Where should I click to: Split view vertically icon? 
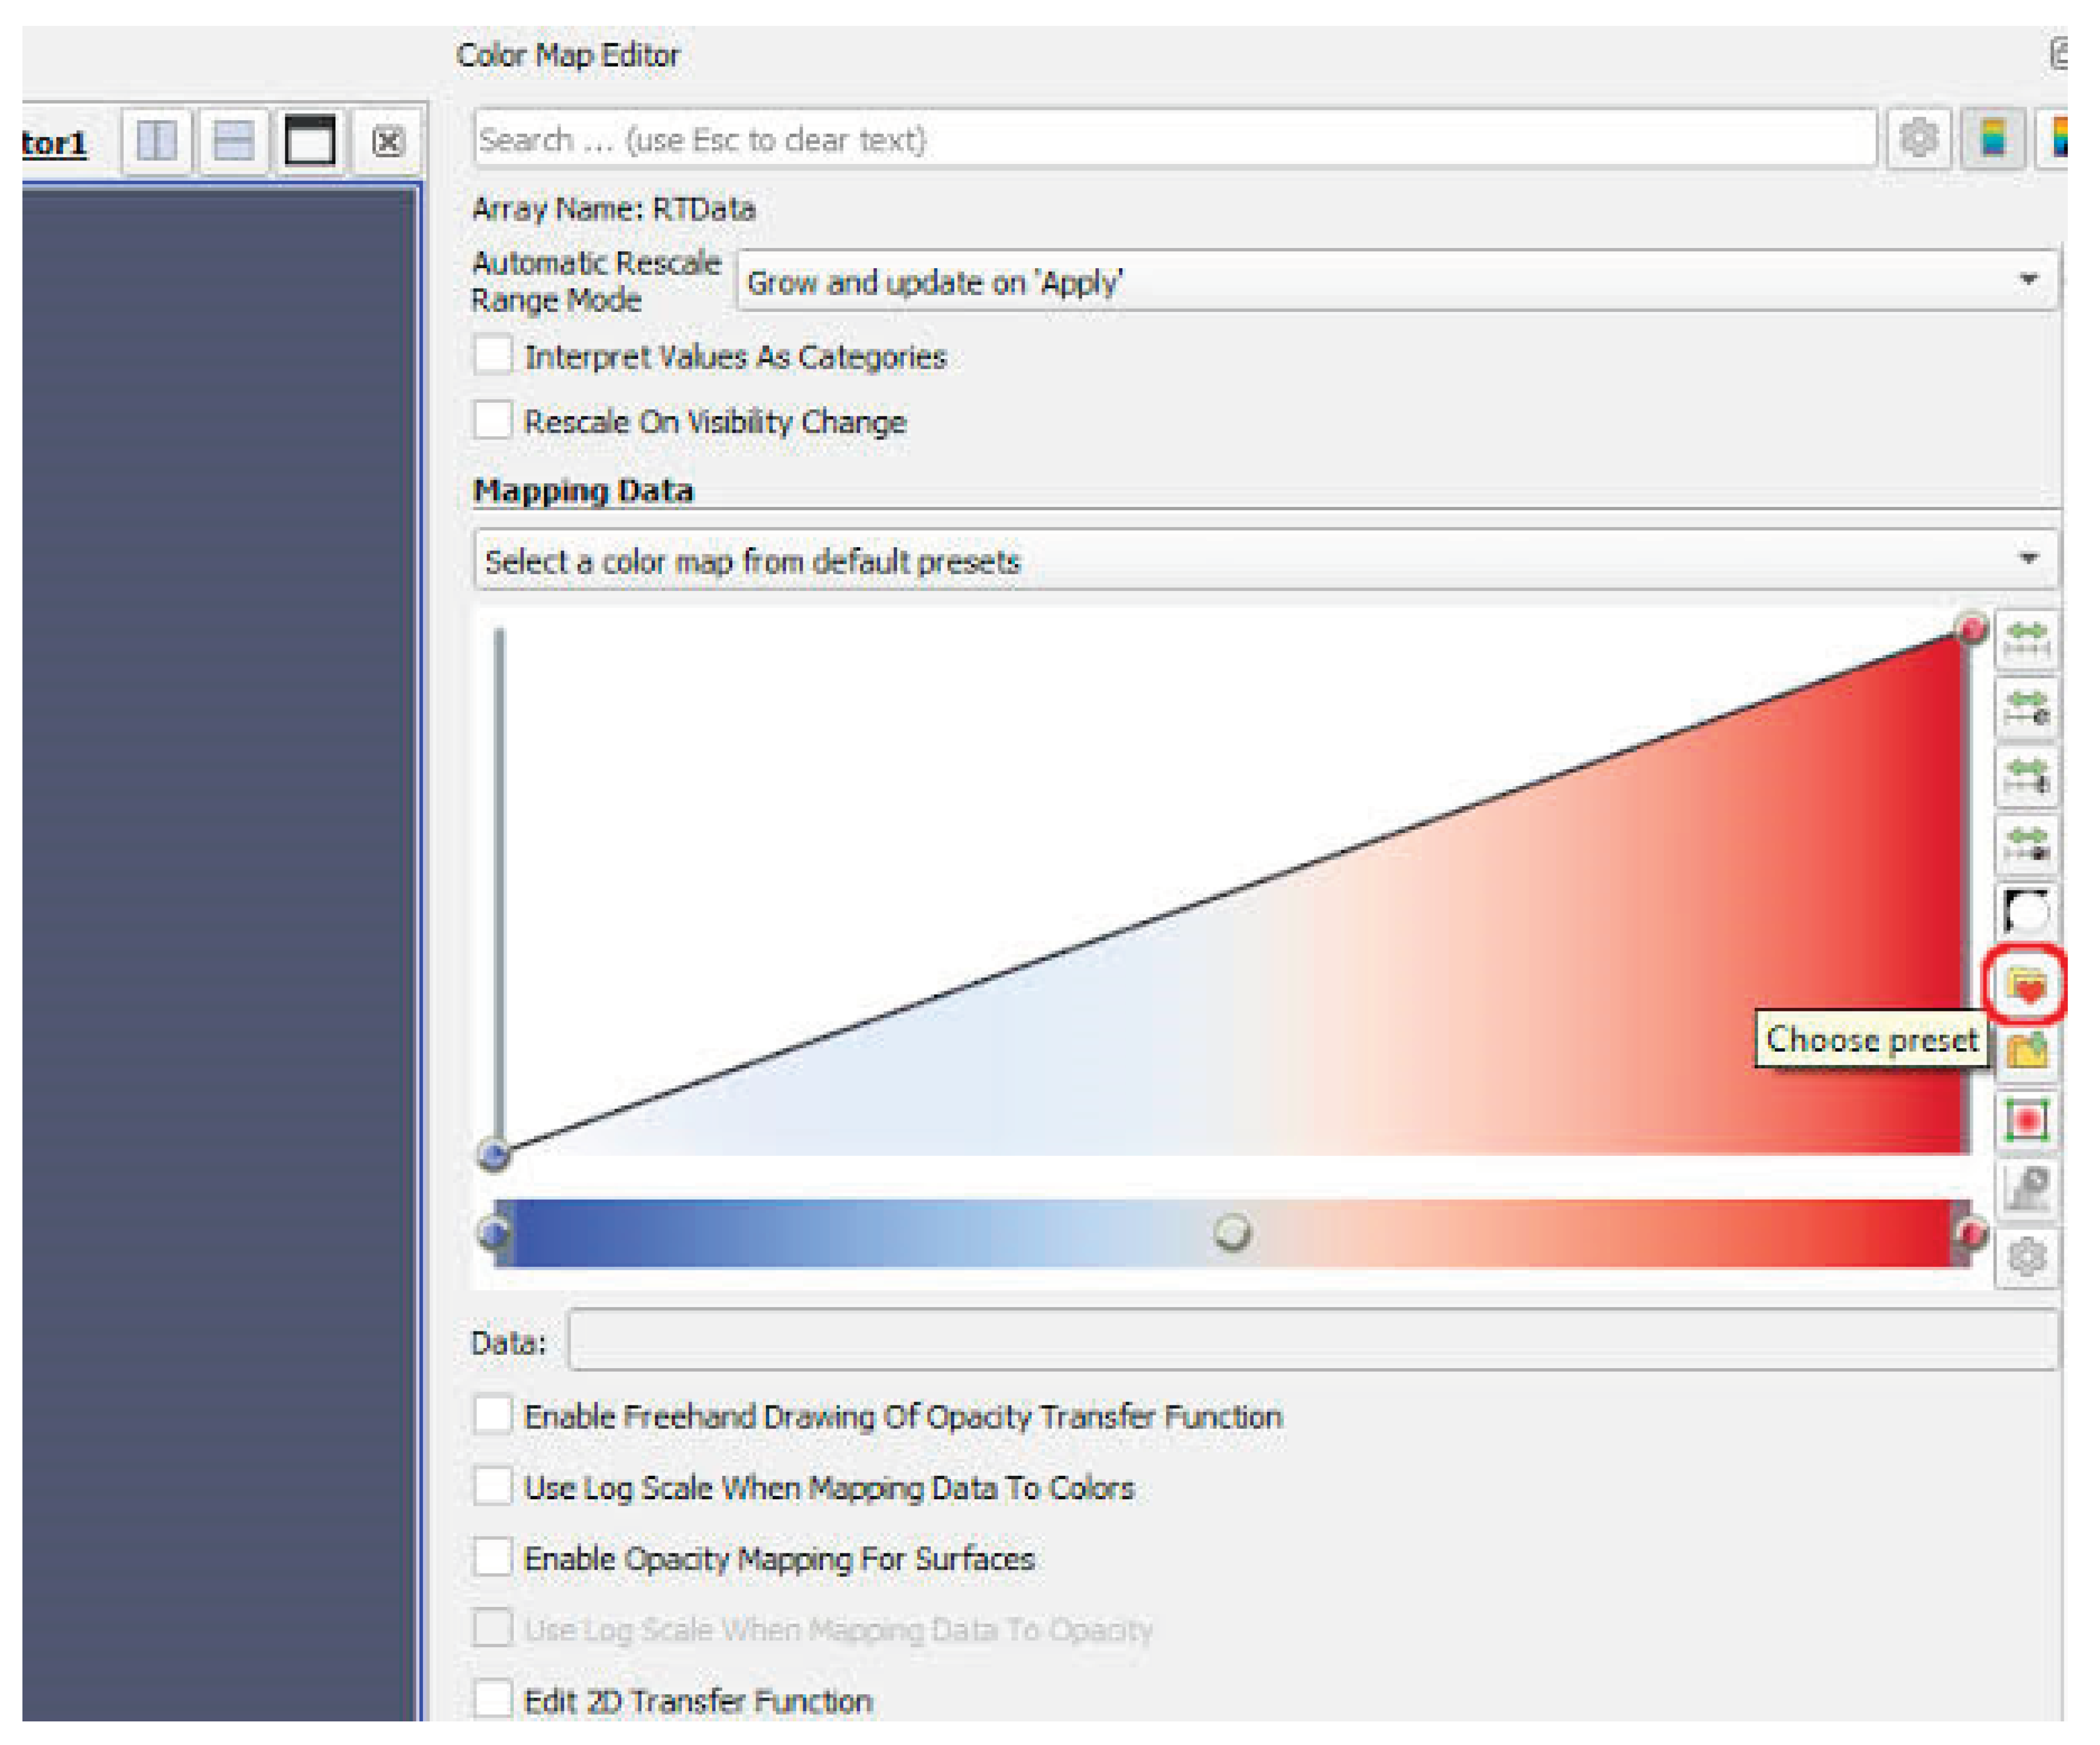[x=233, y=141]
